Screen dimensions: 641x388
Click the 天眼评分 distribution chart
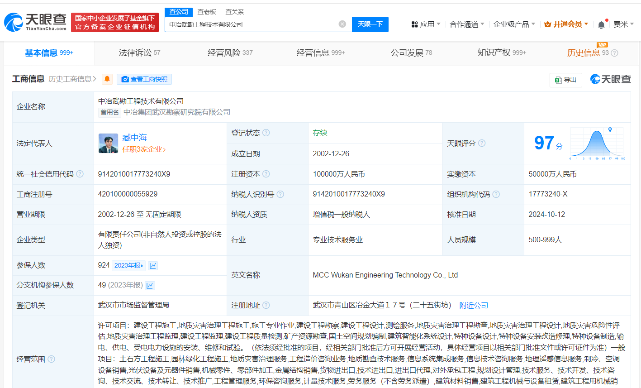[x=597, y=143]
